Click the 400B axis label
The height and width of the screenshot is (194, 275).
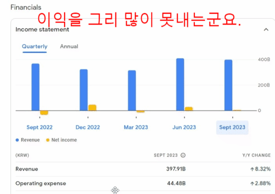point(264,59)
